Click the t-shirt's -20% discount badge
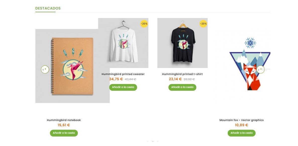The image size is (298, 146). (203, 24)
